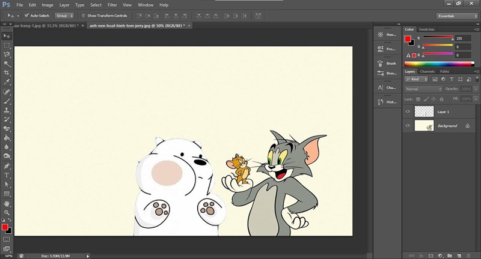Open the Image menu
481x259 pixels.
pyautogui.click(x=47, y=5)
